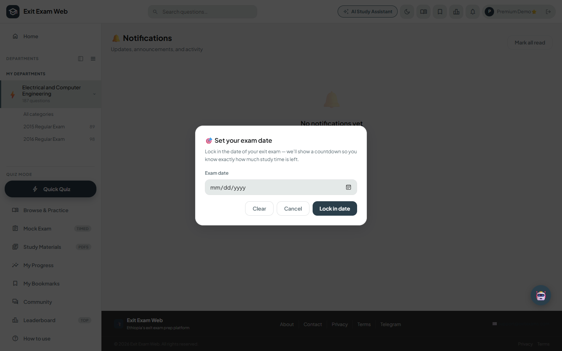Viewport: 562px width, 351px height.
Task: Go to Home in sidebar
Action: [51, 36]
